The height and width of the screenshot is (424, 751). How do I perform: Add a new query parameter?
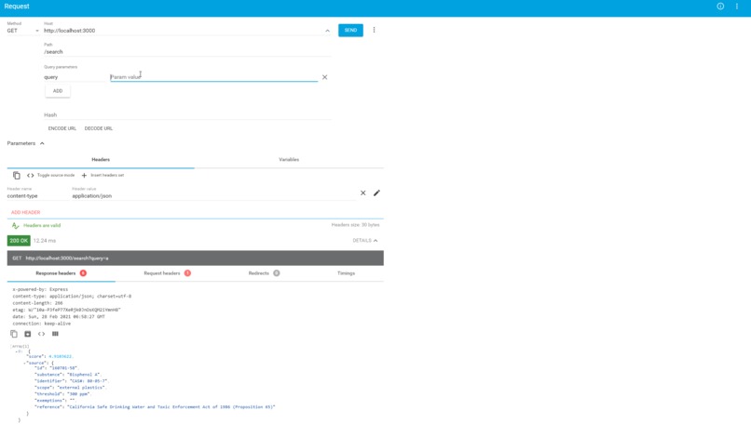[58, 91]
